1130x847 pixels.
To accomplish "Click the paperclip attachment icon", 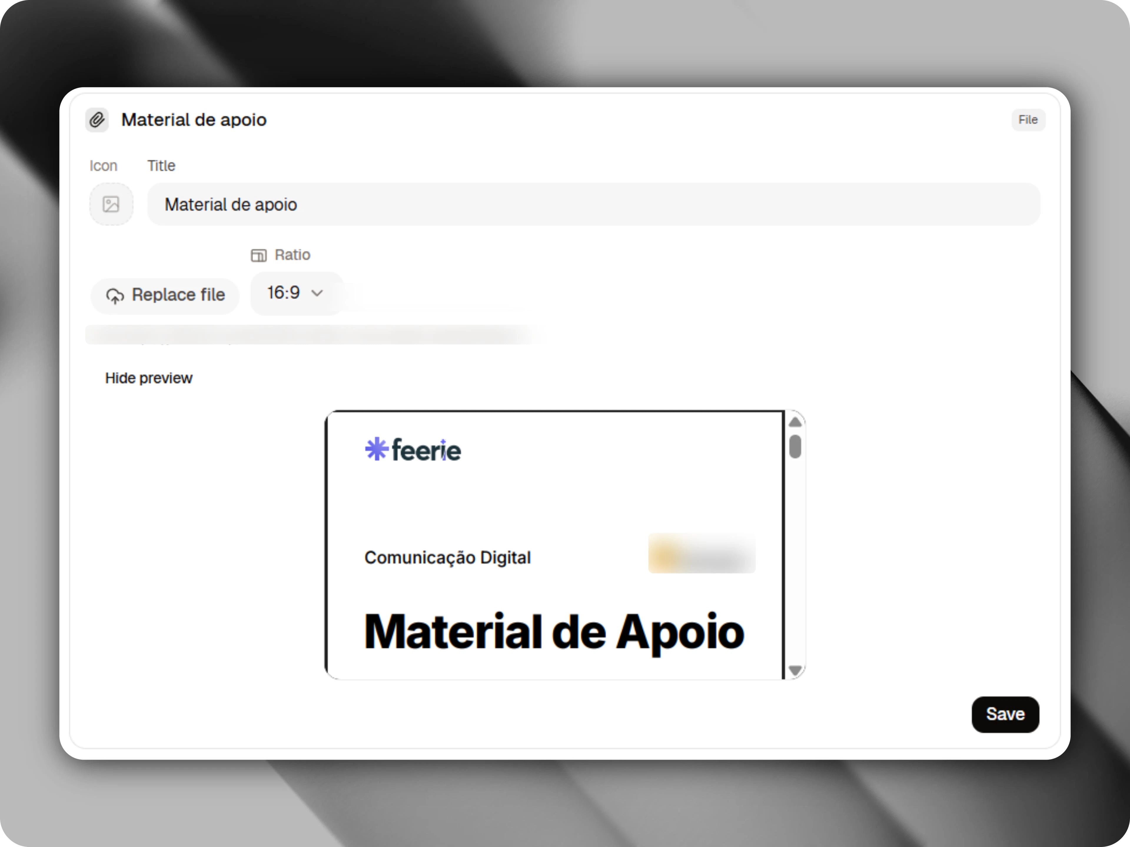I will tap(97, 120).
